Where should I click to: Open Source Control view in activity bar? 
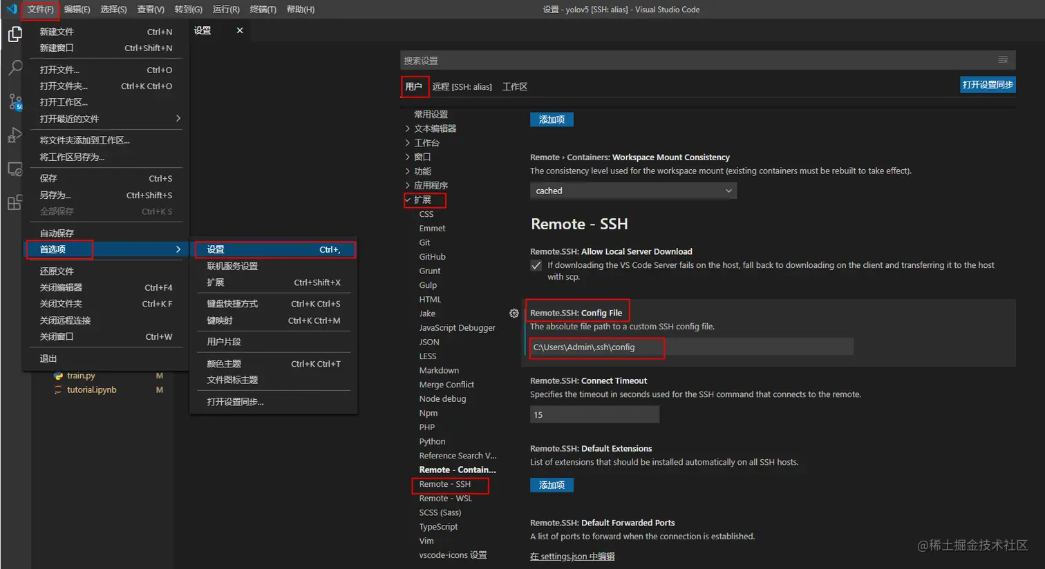click(x=15, y=102)
